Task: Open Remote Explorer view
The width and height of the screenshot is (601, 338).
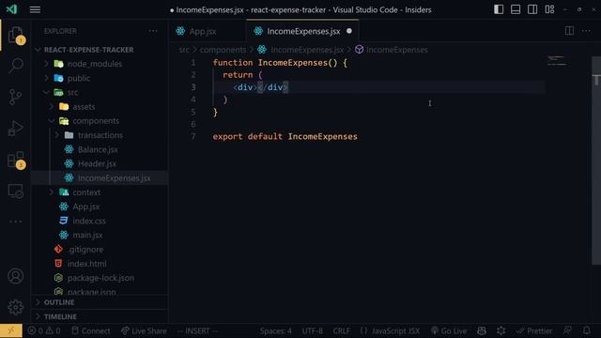Action: (x=15, y=191)
